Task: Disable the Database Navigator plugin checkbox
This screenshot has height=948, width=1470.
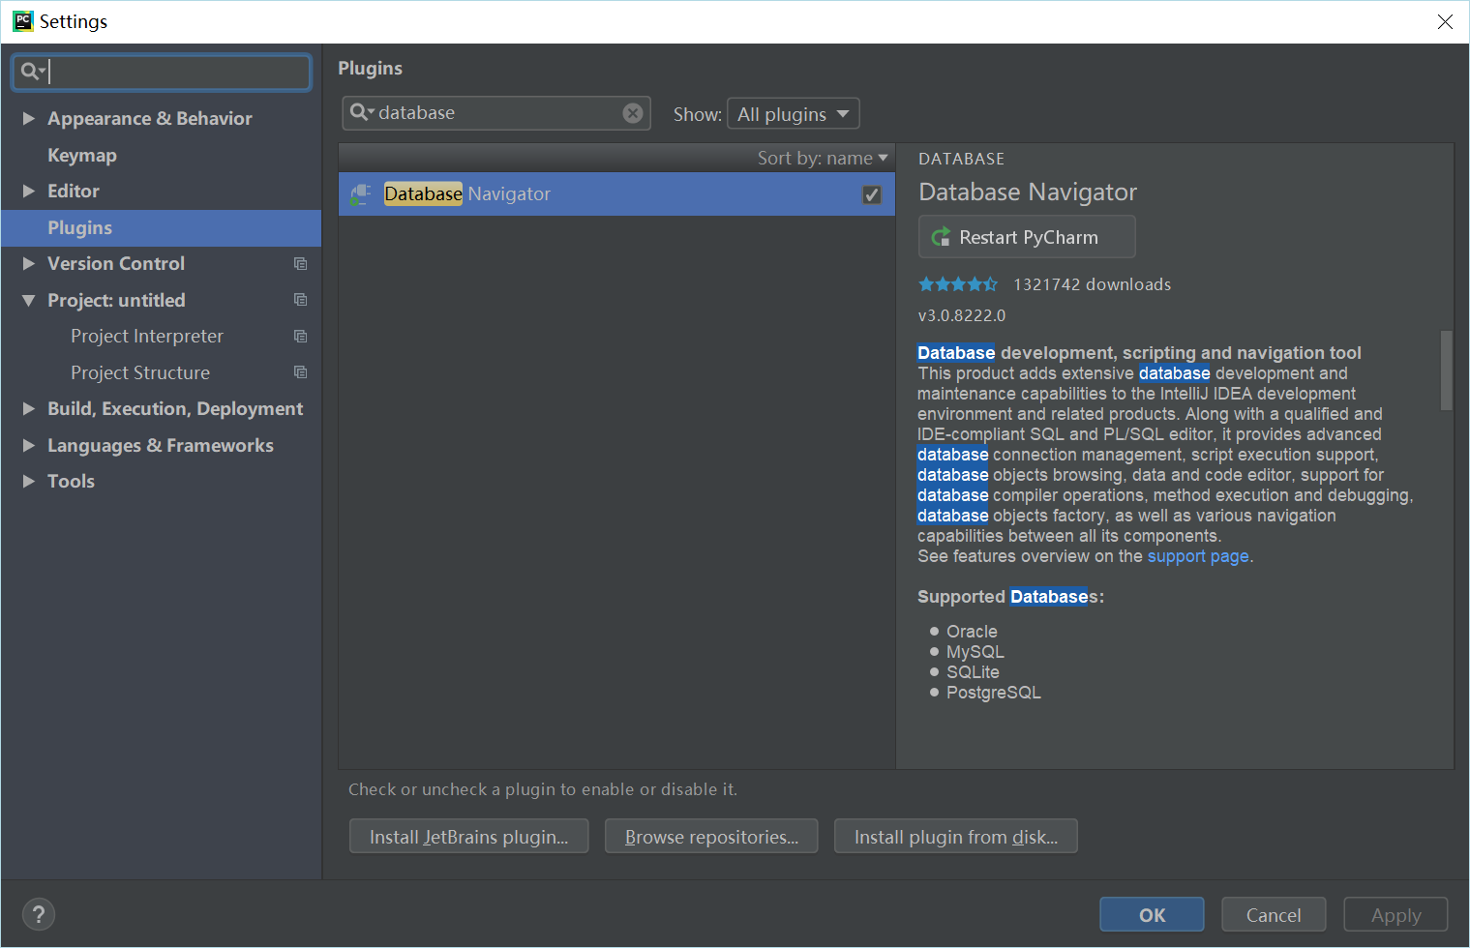Action: 871,193
